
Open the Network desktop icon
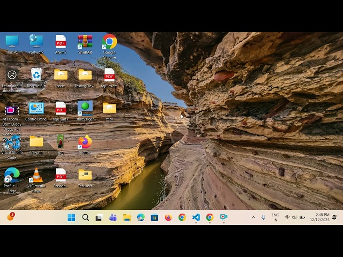(36, 42)
